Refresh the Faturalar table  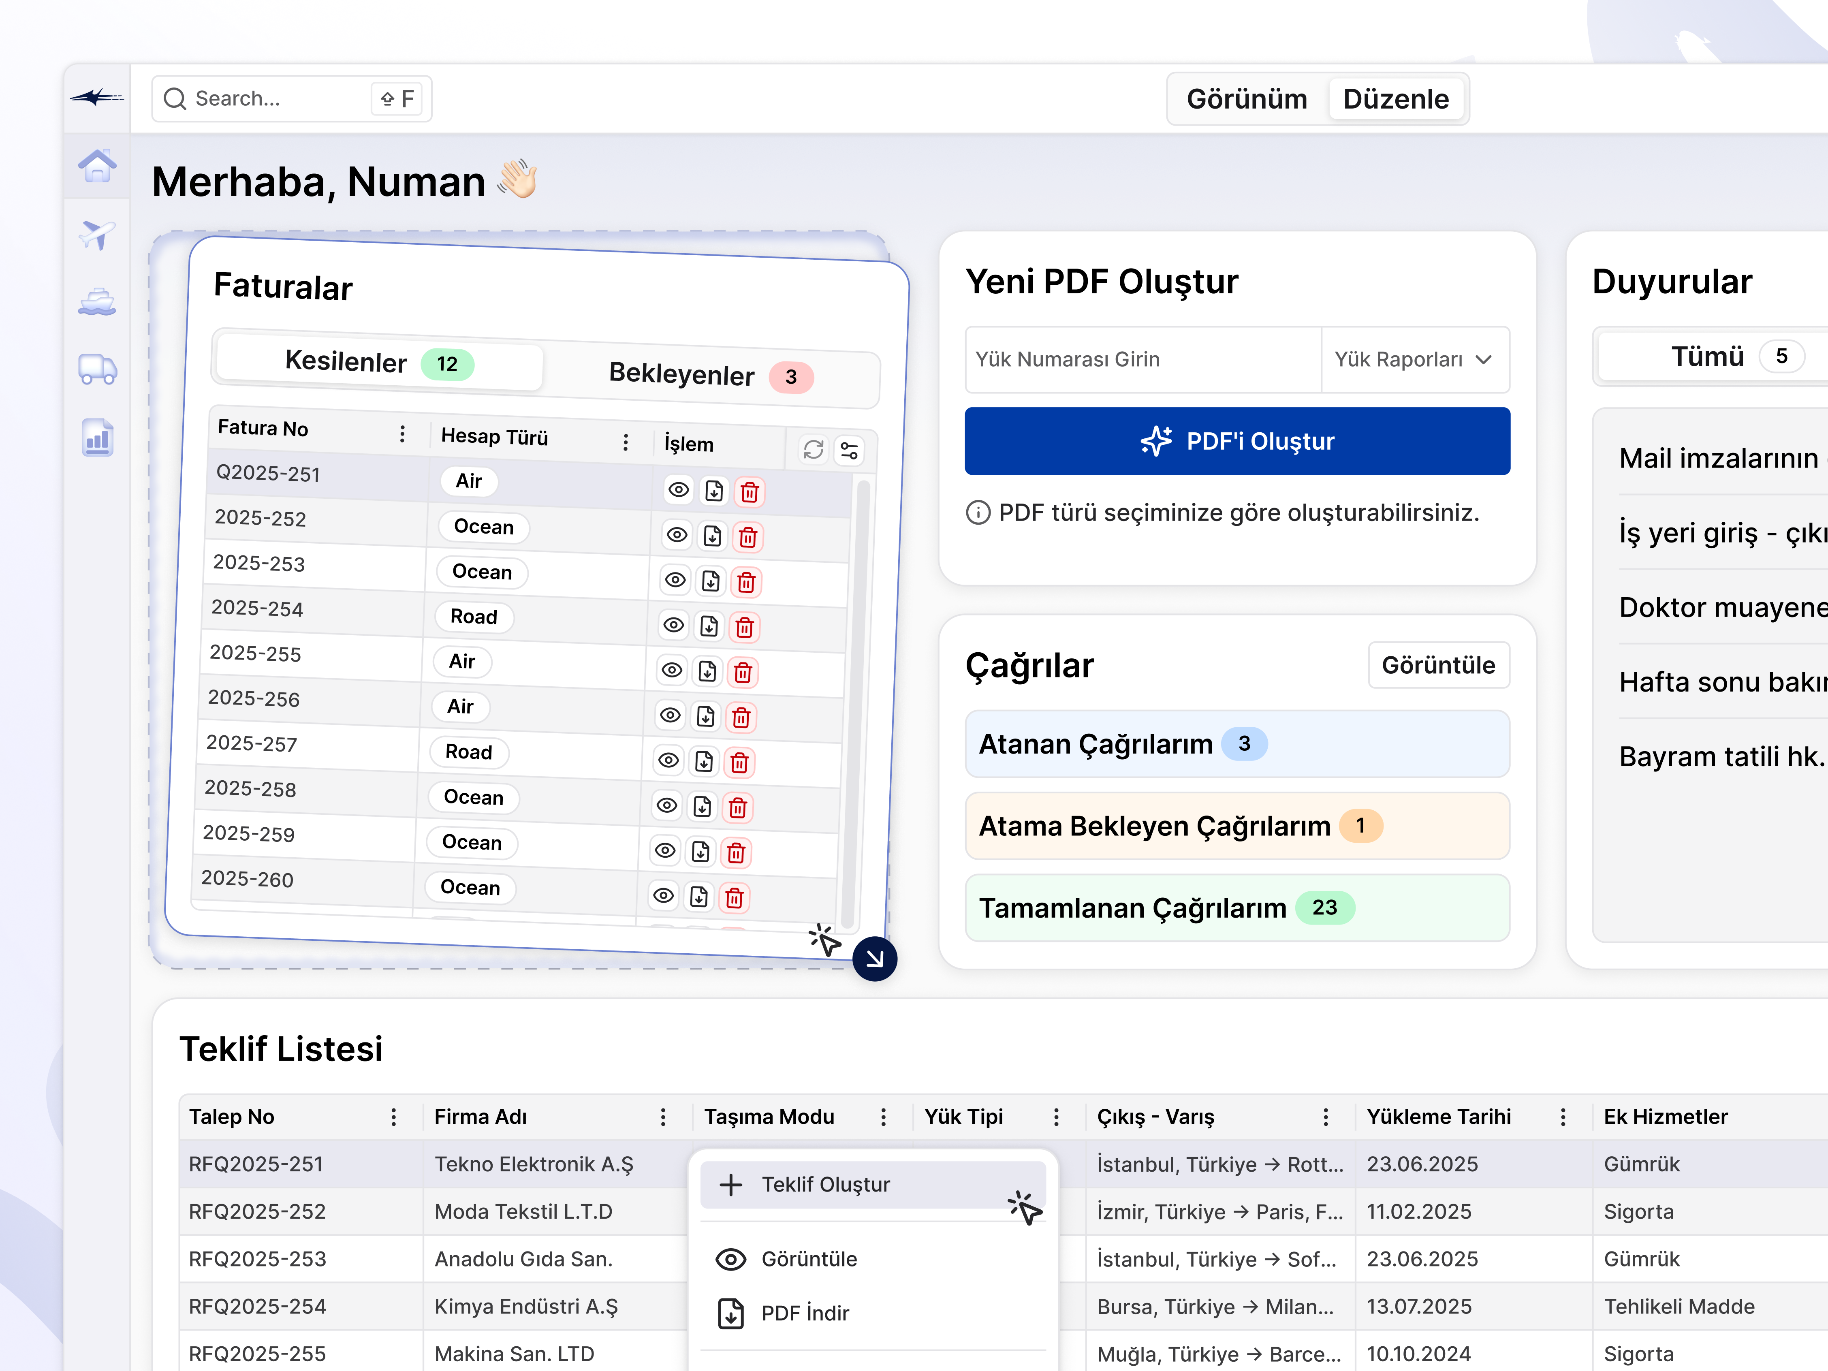pyautogui.click(x=813, y=451)
